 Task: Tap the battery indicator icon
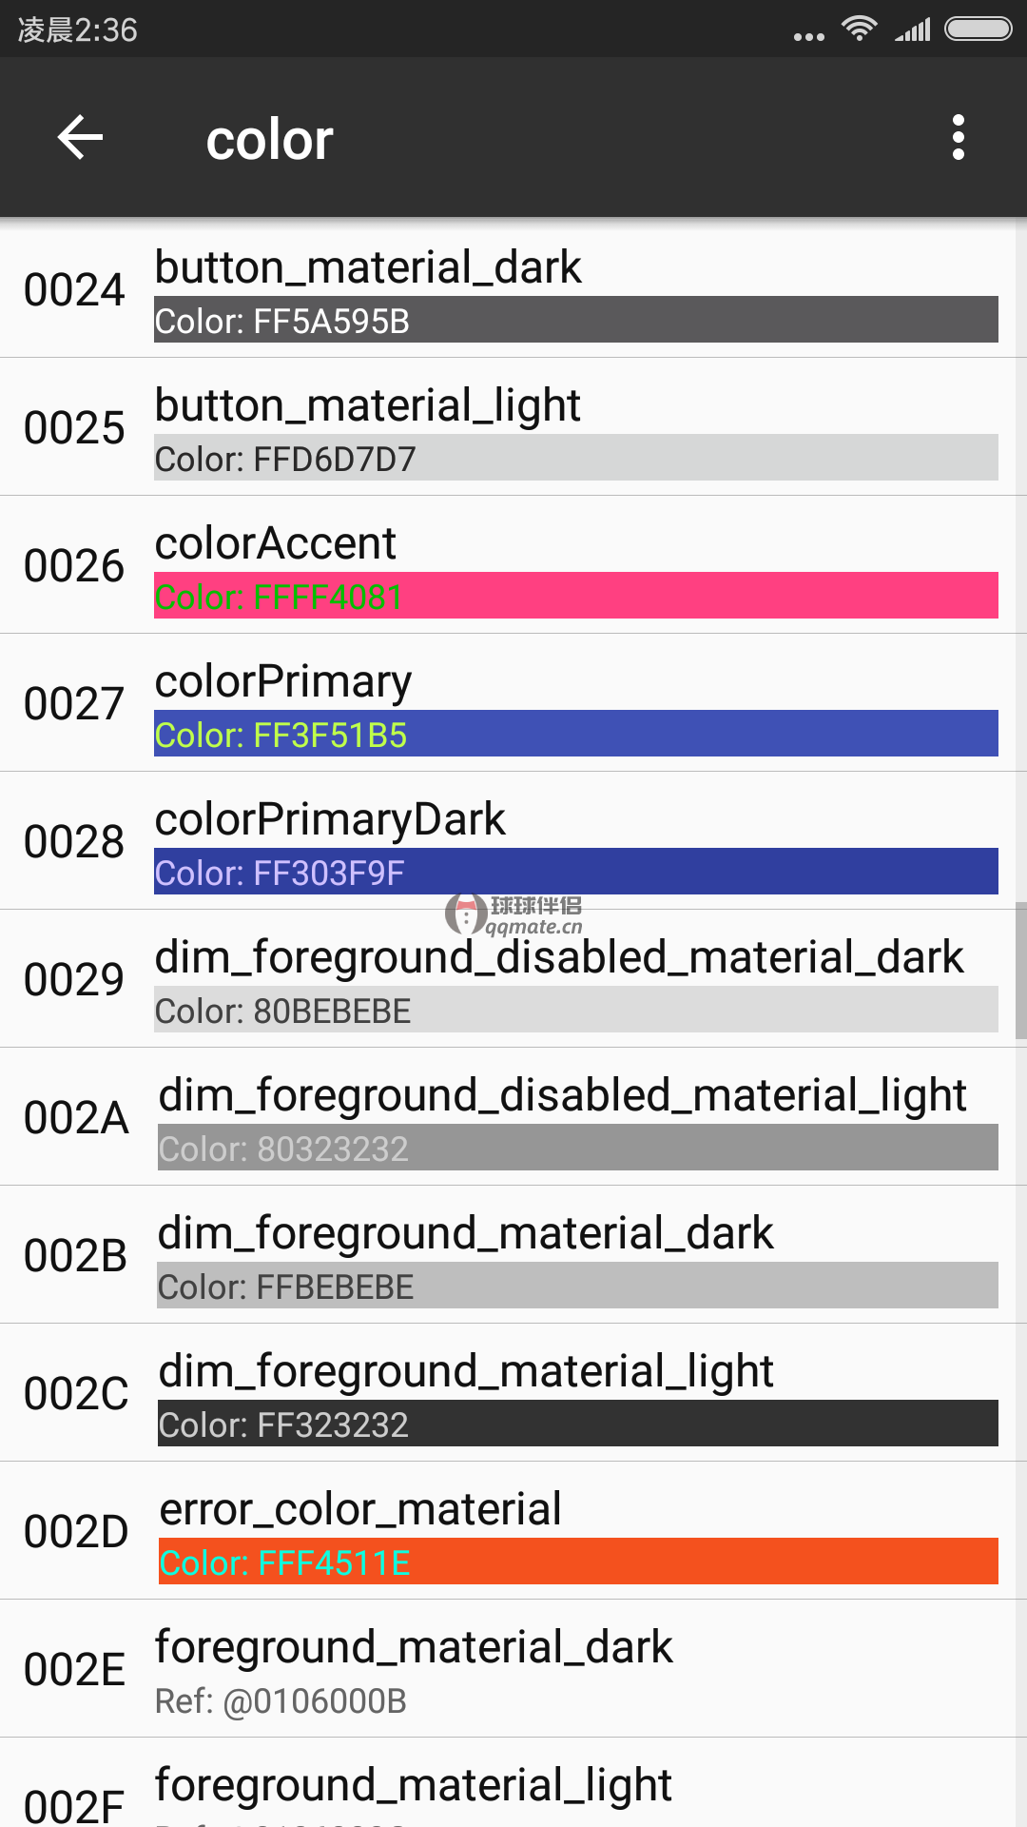(x=978, y=29)
